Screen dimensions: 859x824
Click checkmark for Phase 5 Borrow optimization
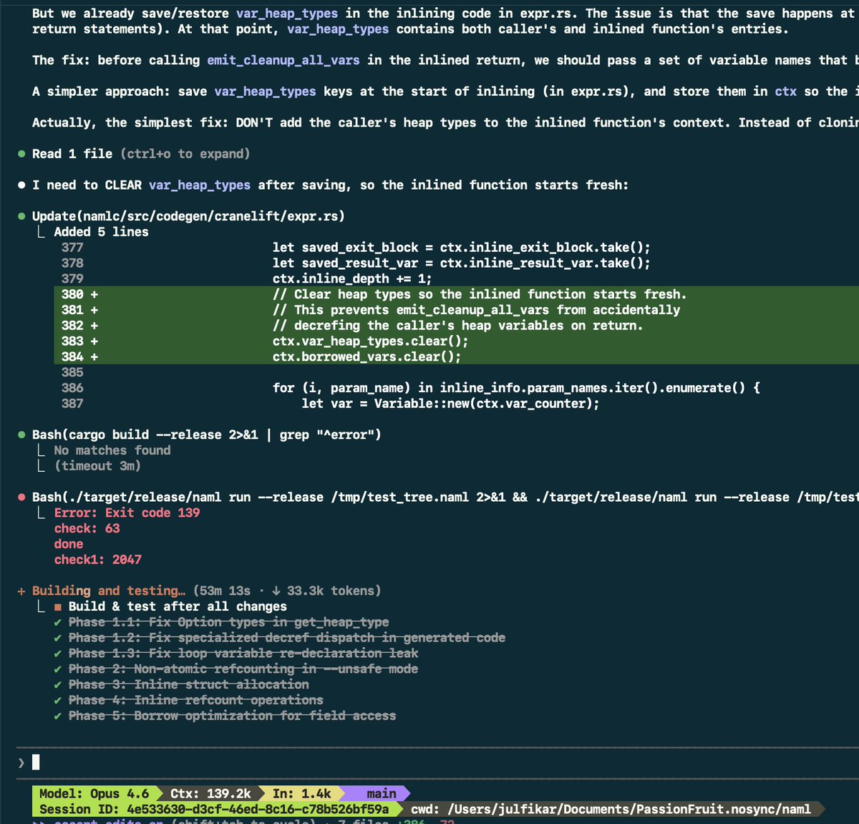coord(57,716)
